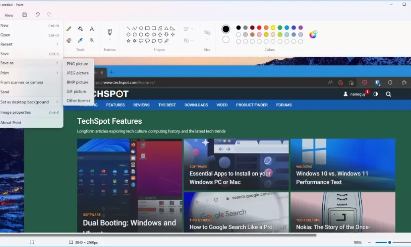Click the zoom level slider handle
Viewport: 411px width, 247px height.
[x=390, y=242]
